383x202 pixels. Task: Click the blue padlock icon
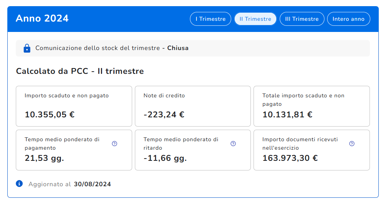27,48
